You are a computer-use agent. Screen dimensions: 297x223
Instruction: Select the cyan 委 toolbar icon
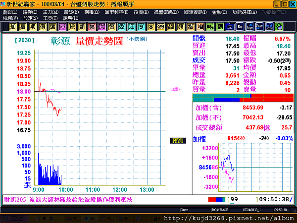121,27
